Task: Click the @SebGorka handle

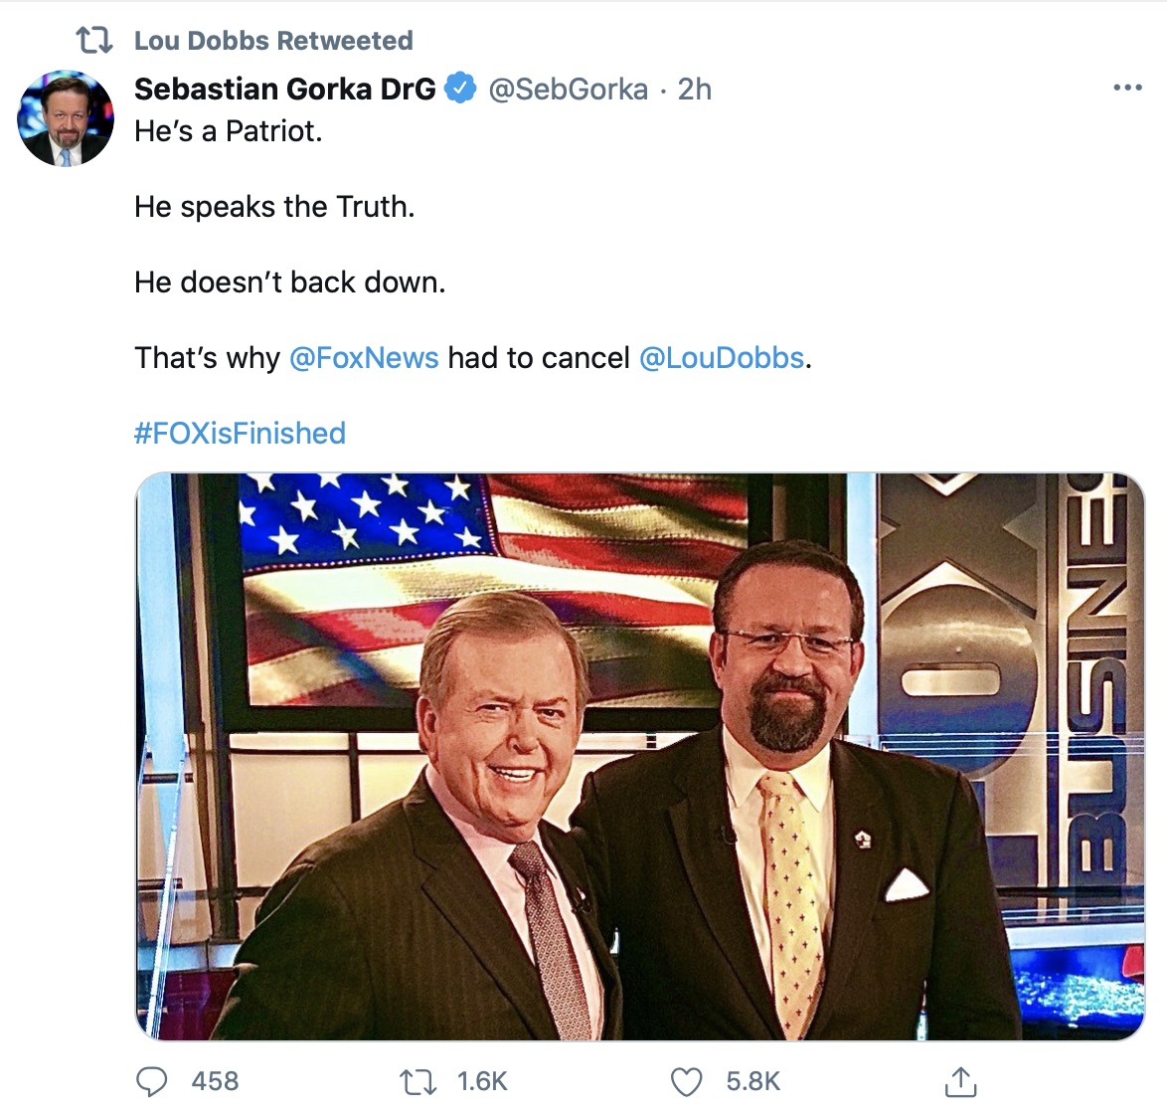Action: tap(568, 90)
